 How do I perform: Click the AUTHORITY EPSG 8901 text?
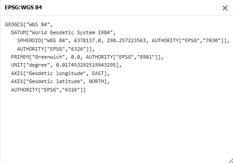123,57
